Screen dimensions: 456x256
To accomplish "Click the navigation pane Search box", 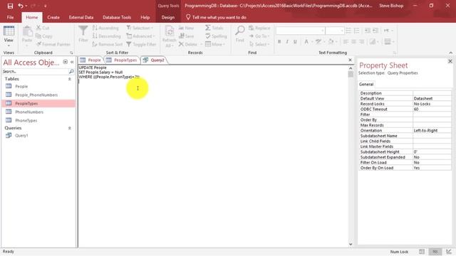I will (x=36, y=71).
